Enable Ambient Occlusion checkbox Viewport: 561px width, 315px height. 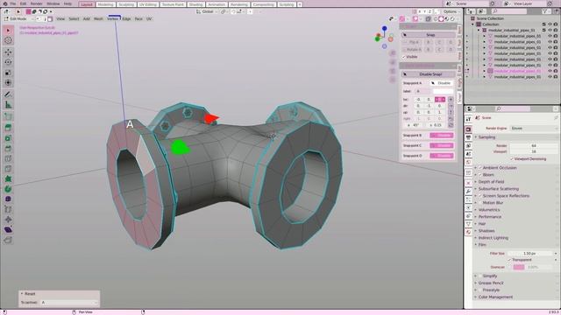(480, 167)
